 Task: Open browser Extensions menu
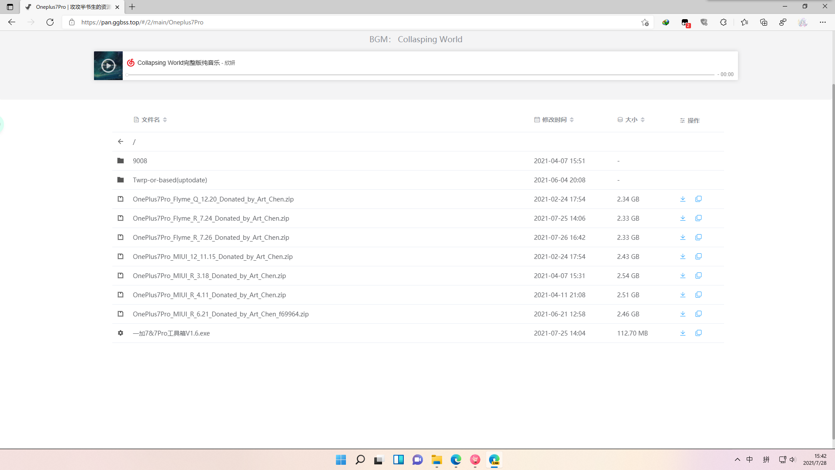(723, 22)
